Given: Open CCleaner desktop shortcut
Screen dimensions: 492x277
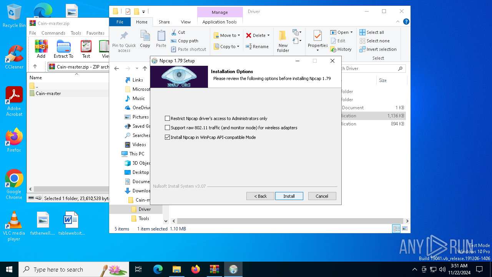Looking at the screenshot, I should pos(14,57).
